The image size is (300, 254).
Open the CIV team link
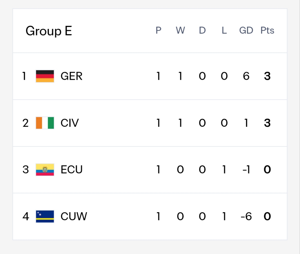click(x=70, y=123)
